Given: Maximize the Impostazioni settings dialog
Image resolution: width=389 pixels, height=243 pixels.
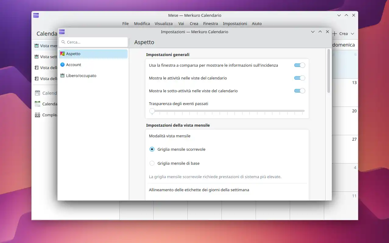Looking at the screenshot, I should (320, 32).
